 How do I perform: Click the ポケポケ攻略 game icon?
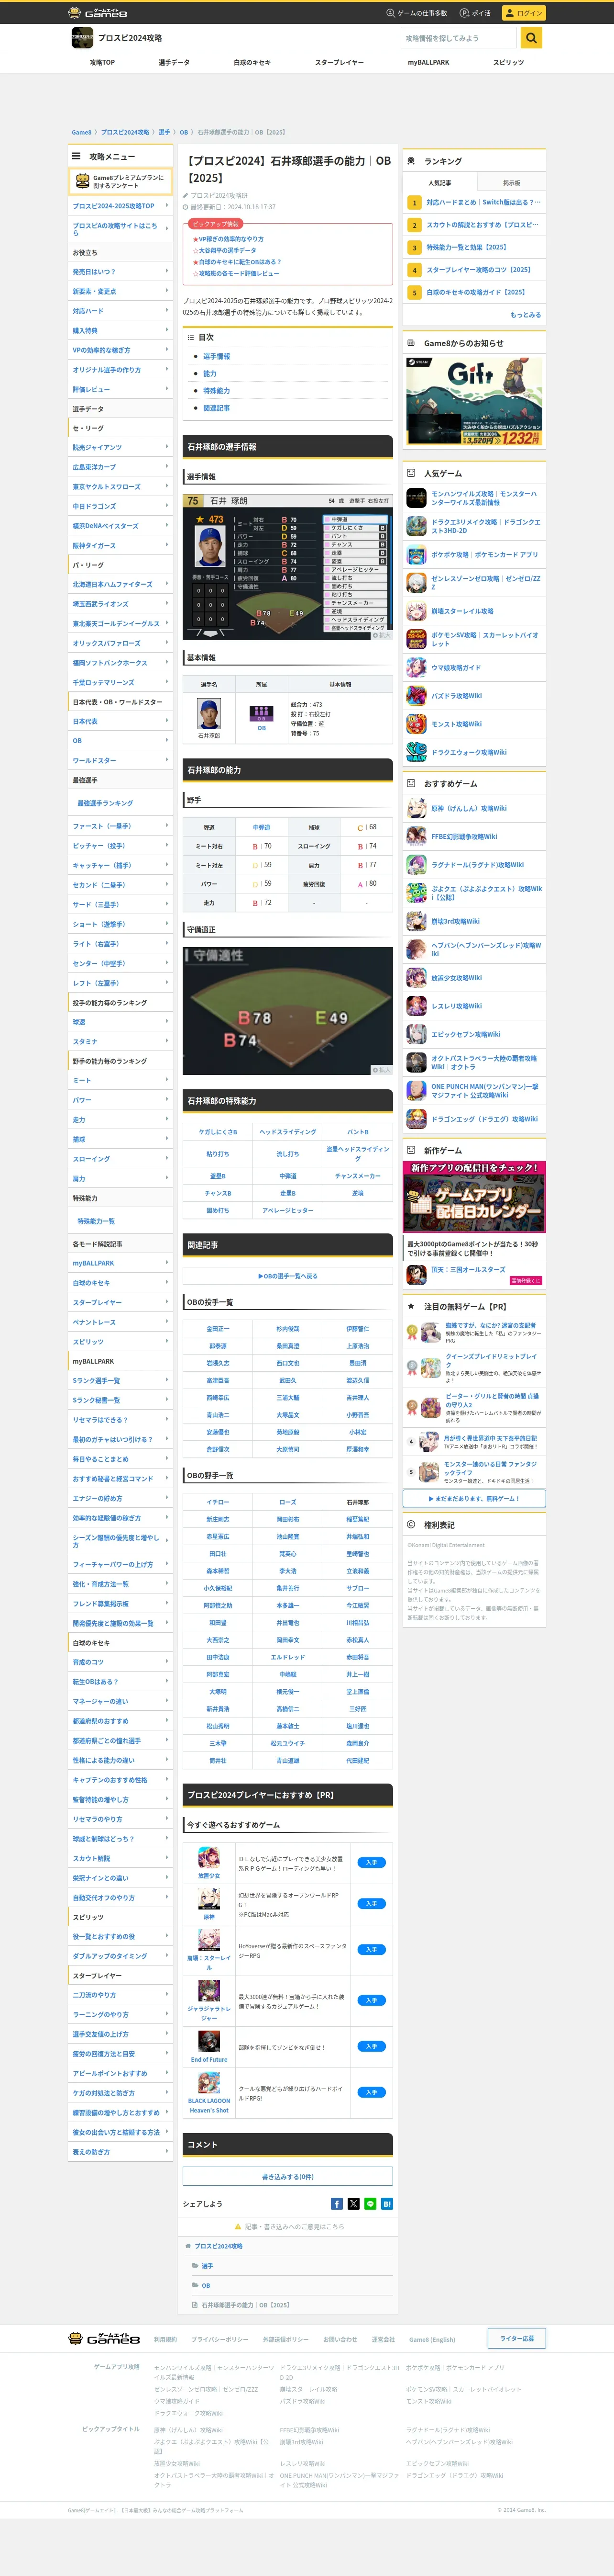[417, 554]
